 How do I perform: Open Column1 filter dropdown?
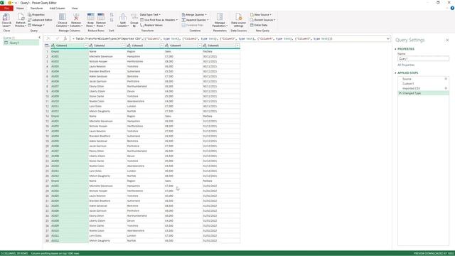click(x=86, y=46)
